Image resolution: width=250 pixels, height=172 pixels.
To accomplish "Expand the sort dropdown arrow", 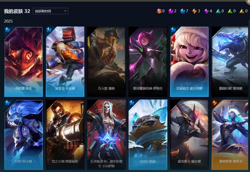I will 65,11.
